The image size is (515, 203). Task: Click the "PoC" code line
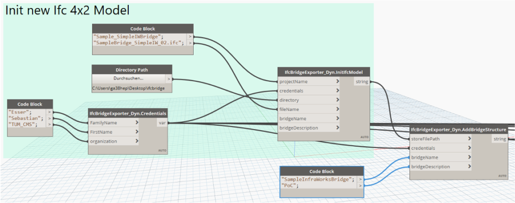click(291, 185)
